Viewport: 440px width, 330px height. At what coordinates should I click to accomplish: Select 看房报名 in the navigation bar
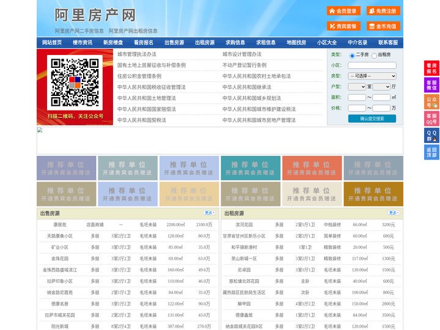pyautogui.click(x=144, y=43)
